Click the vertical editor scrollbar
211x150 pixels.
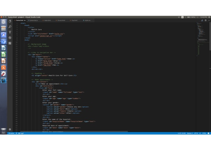click(x=210, y=36)
